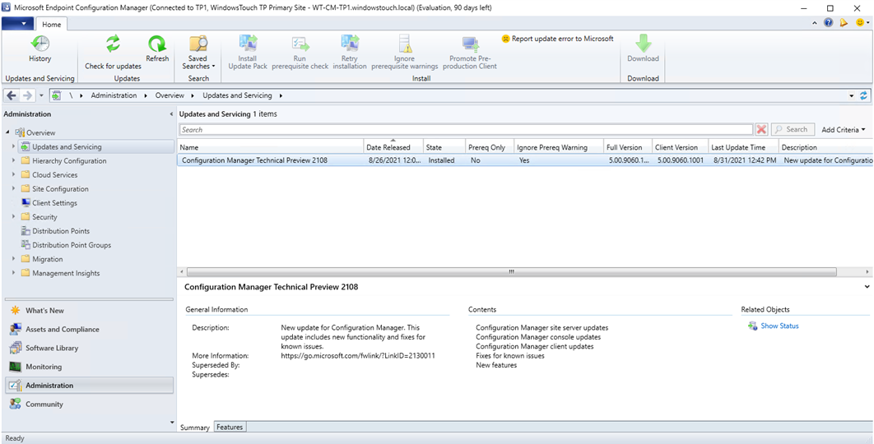Click the Download ribbon button
This screenshot has height=444, width=874.
[643, 49]
